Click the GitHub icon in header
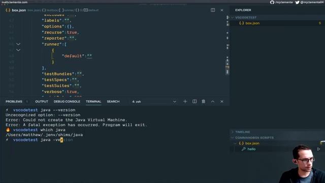This screenshot has height=183, width=325. (x=272, y=2)
